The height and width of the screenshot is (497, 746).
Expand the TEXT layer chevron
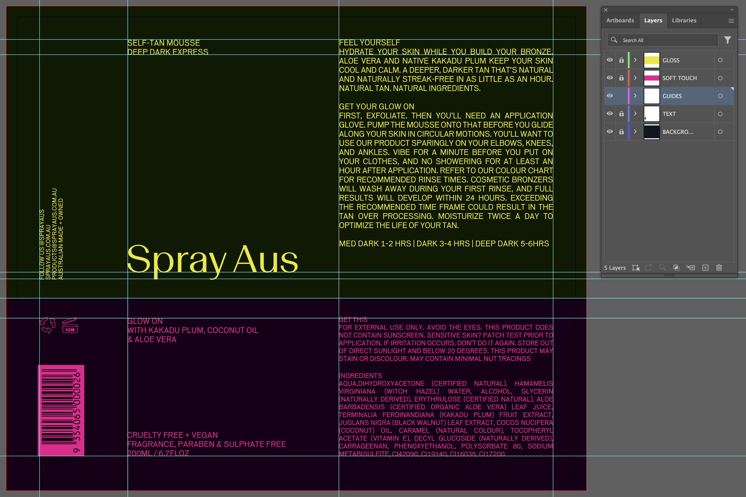[x=635, y=114]
